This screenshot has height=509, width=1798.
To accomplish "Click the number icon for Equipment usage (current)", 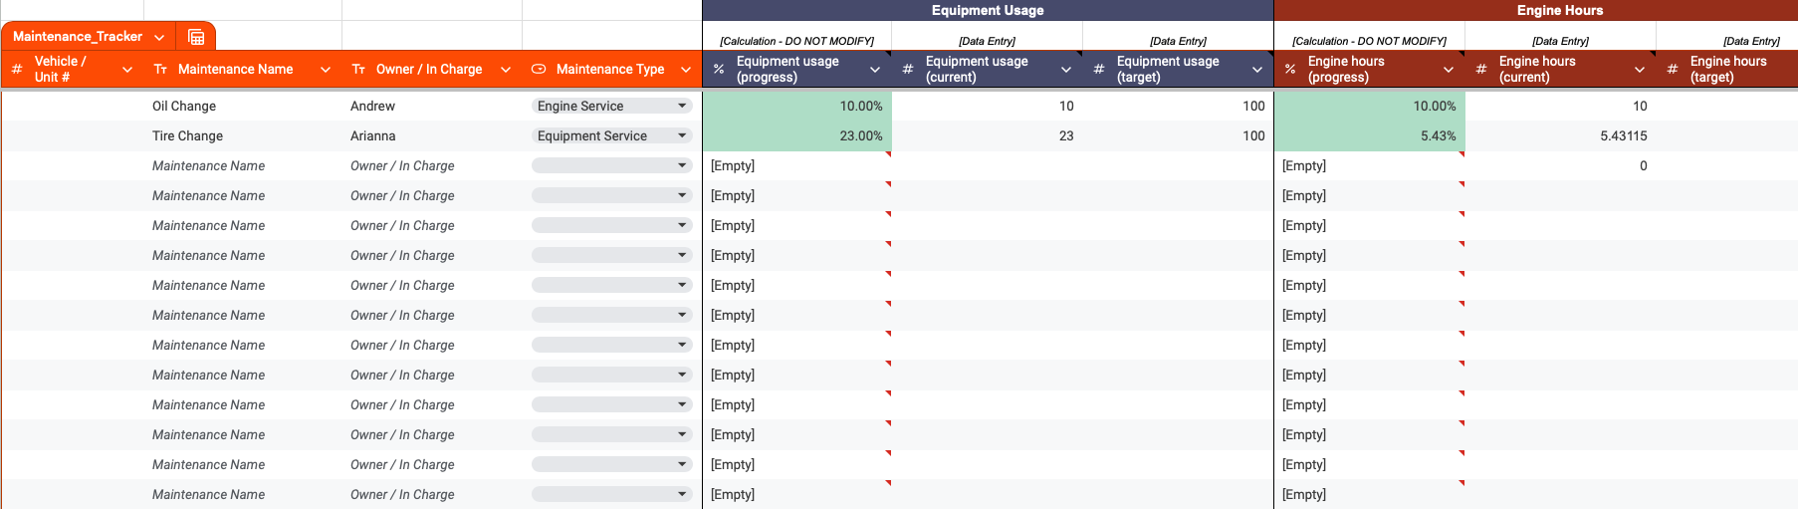I will pyautogui.click(x=908, y=70).
